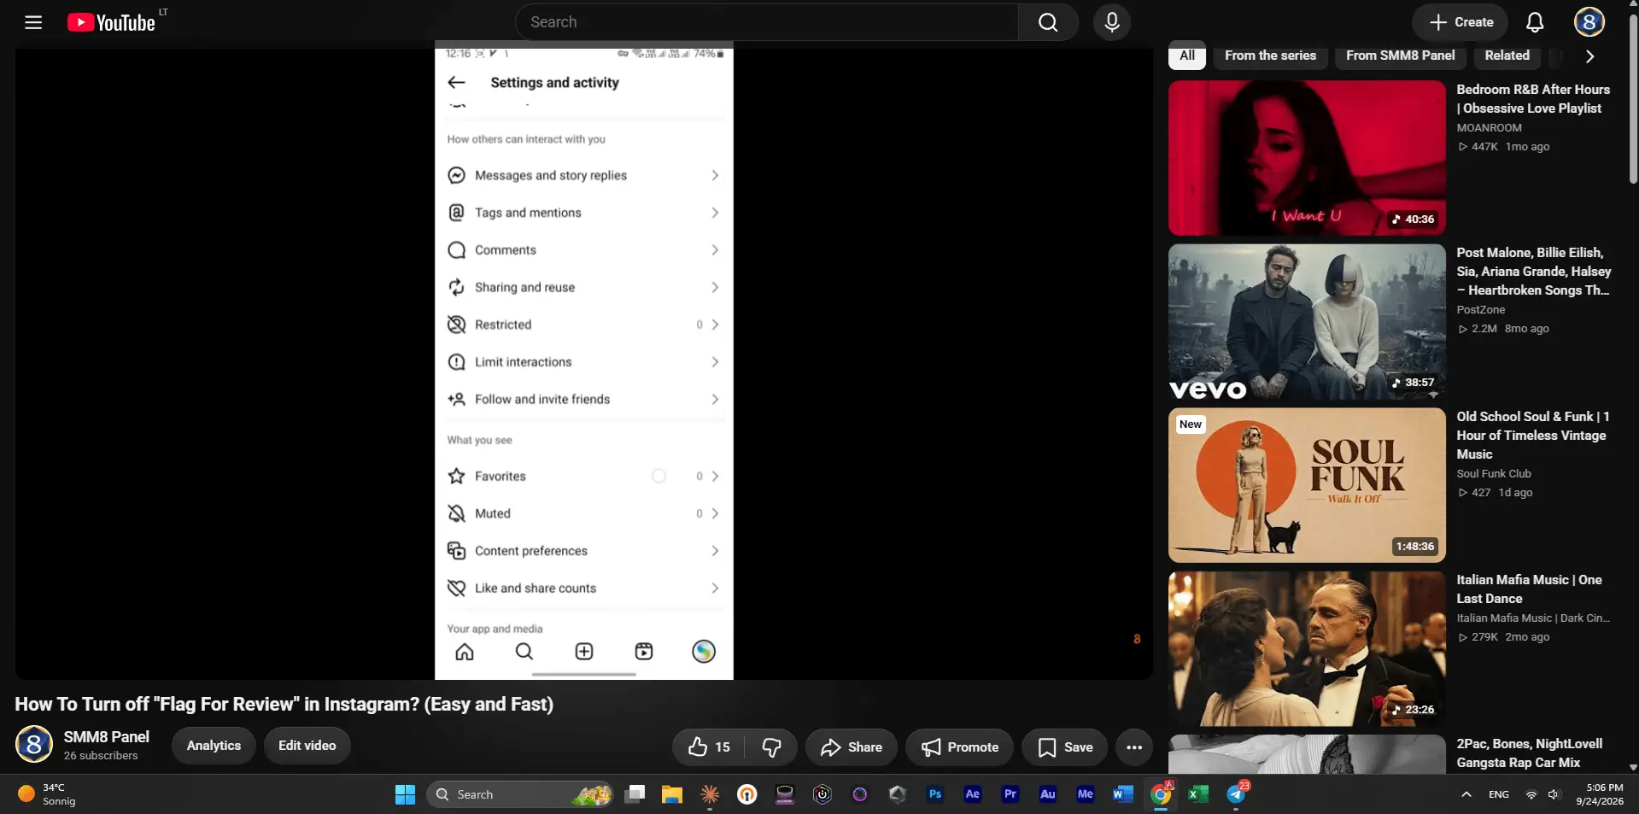
Task: Open Telegram from the taskbar
Action: [1236, 794]
